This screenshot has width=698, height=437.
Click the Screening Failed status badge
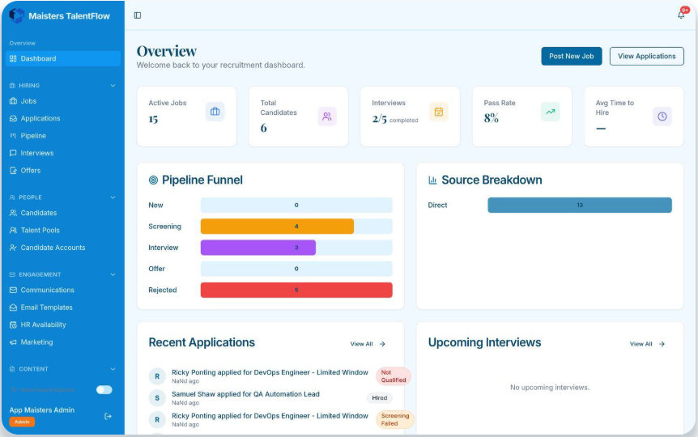pos(395,419)
